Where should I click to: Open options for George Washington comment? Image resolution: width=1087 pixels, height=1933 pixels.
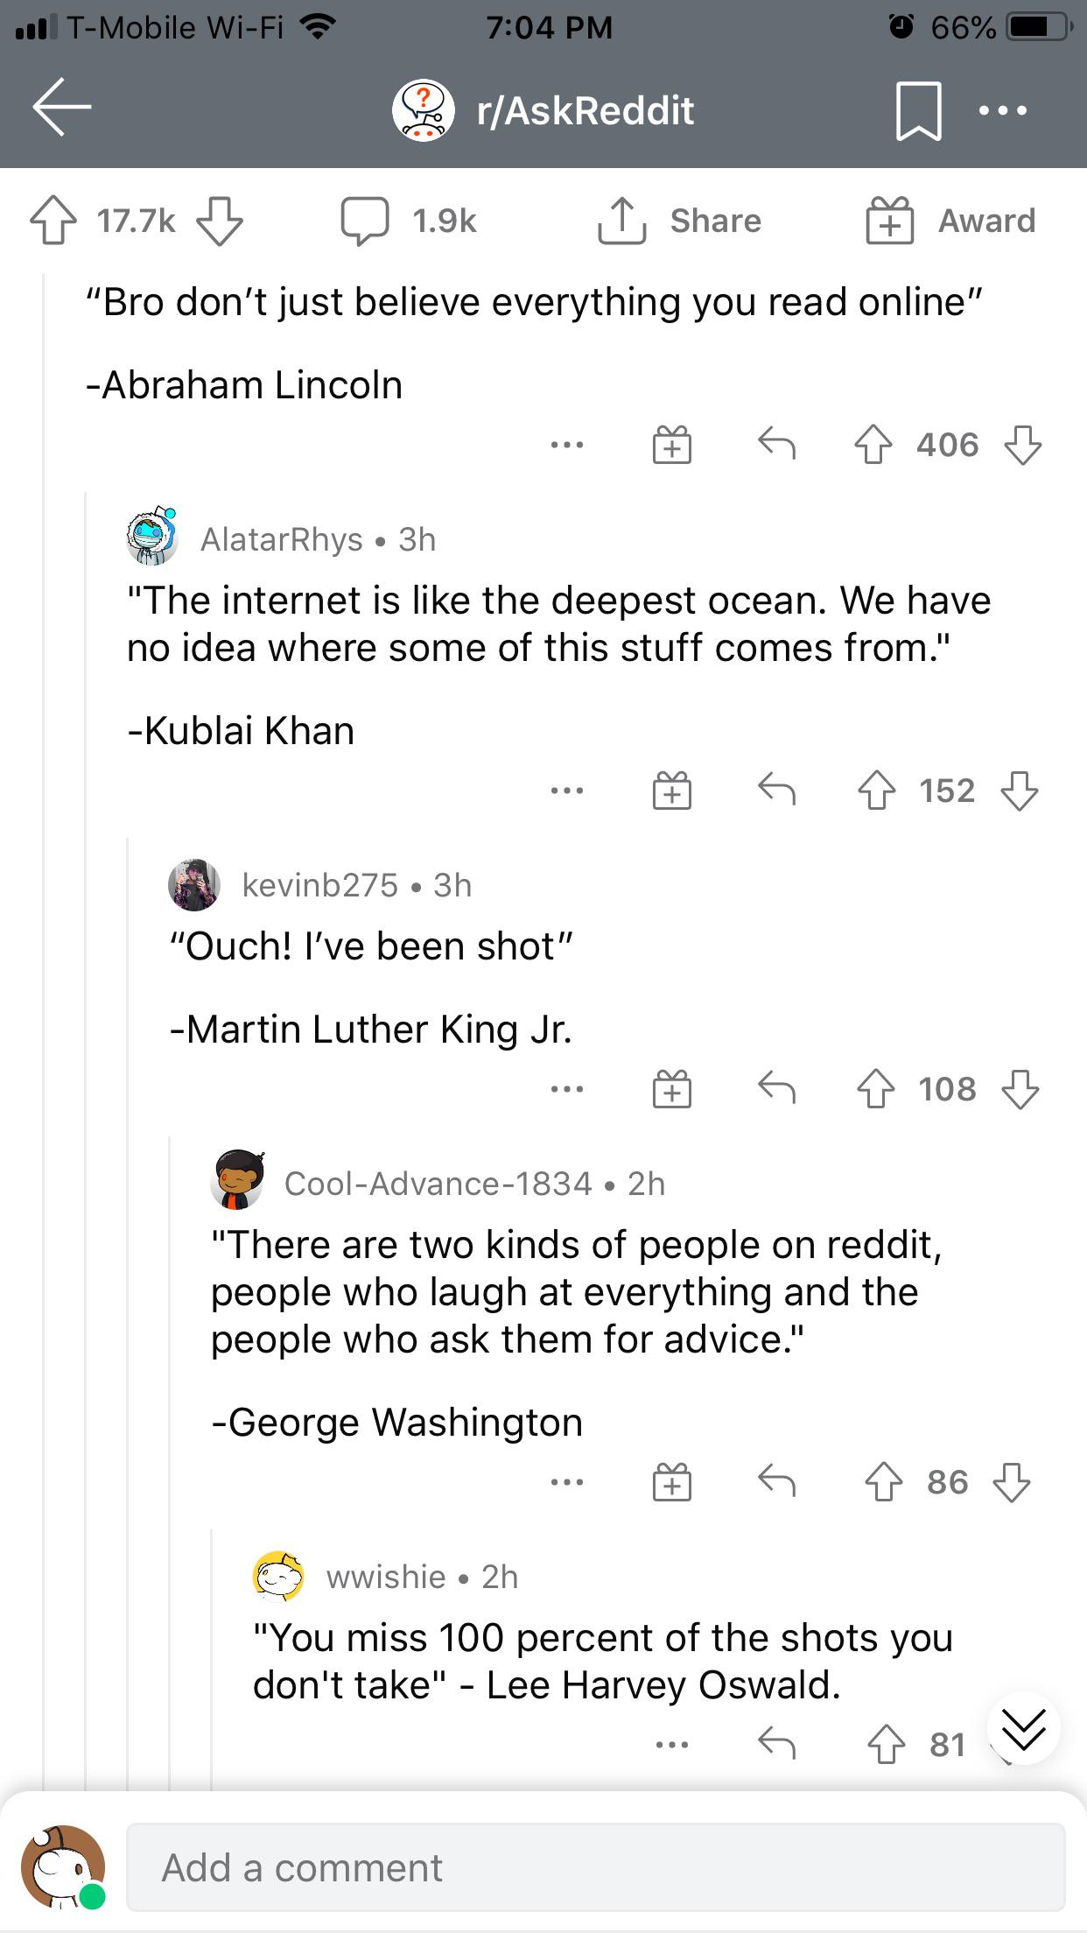click(567, 1482)
